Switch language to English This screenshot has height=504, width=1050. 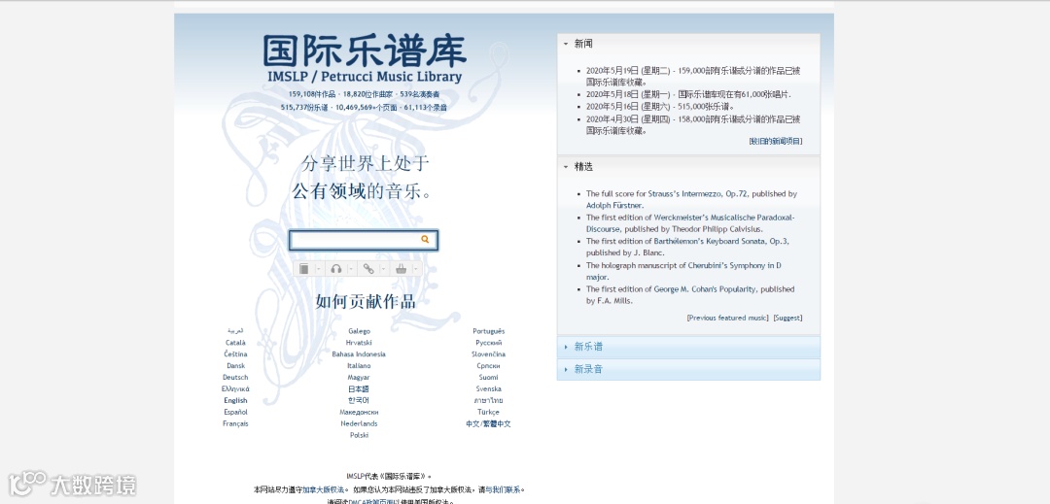coord(235,401)
